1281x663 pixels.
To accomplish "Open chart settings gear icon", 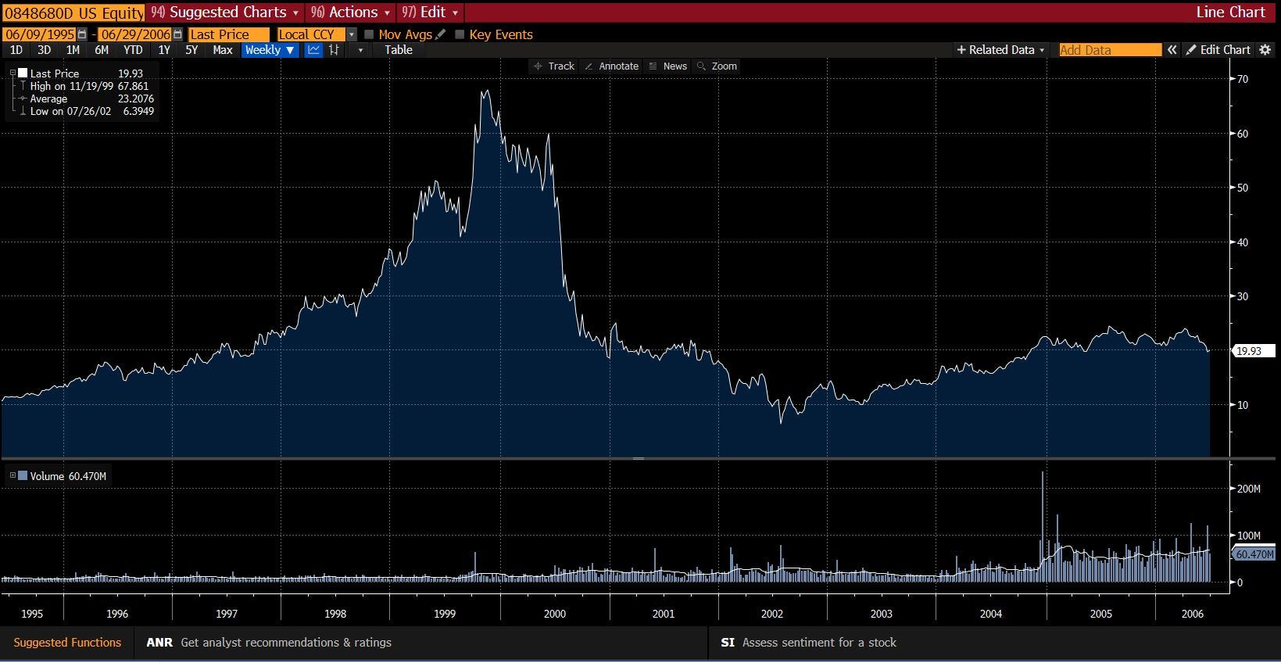I will tap(1265, 50).
